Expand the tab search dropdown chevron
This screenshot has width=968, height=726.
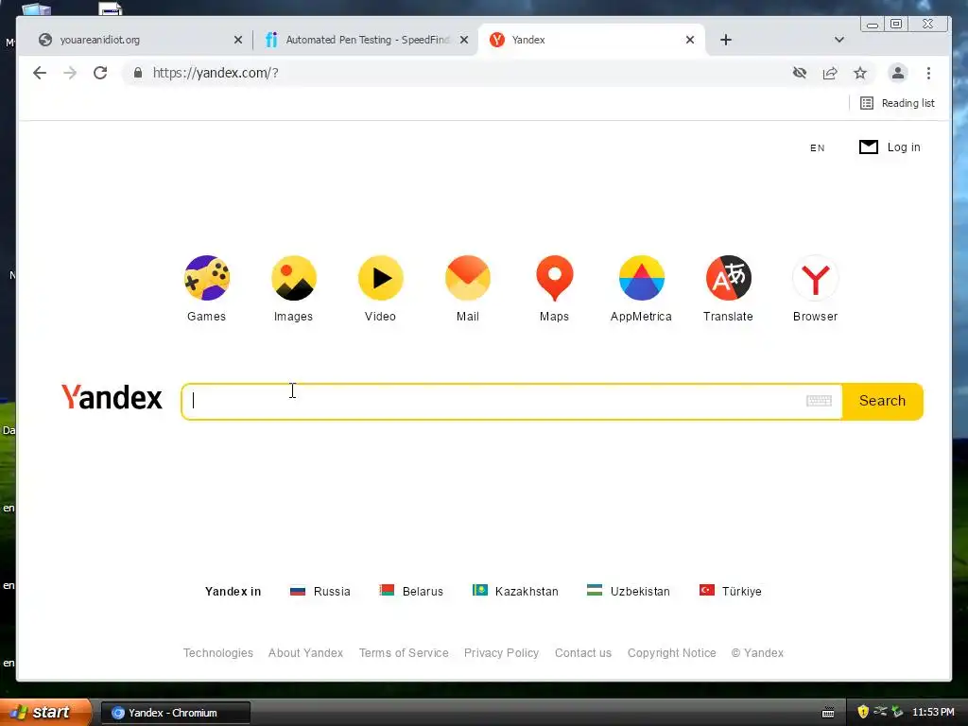click(x=839, y=40)
